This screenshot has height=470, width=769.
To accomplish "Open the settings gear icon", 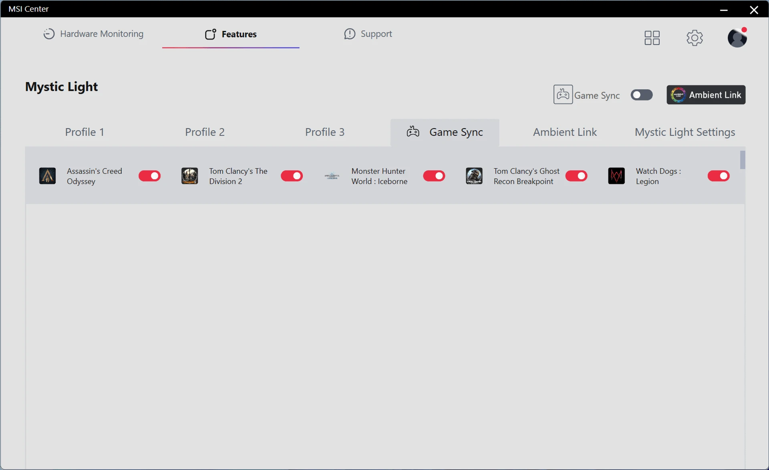I will pyautogui.click(x=695, y=38).
